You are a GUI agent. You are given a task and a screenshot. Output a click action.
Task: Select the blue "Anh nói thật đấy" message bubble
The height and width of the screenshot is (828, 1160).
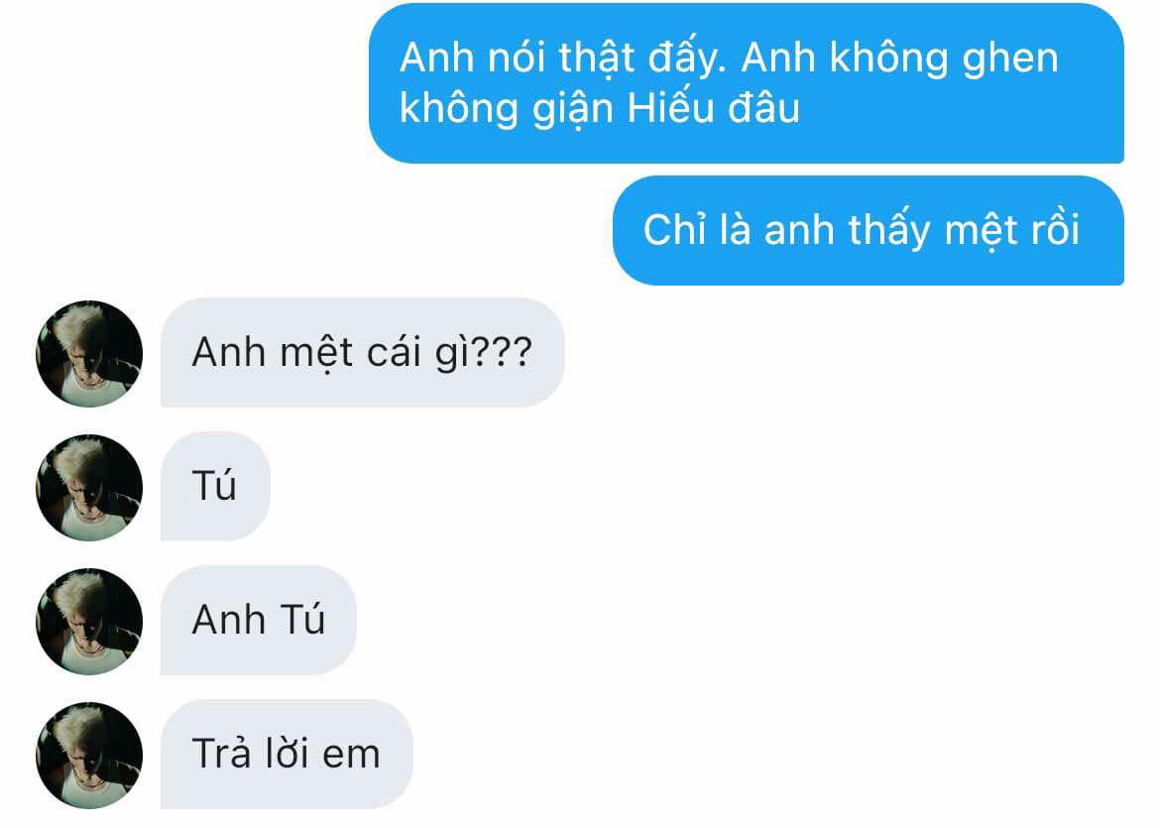tap(747, 83)
